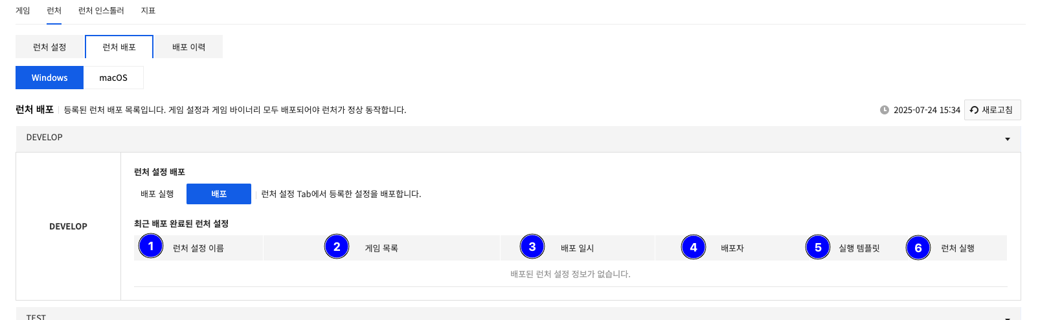Open the 런처 인스톨러 menu

point(101,11)
